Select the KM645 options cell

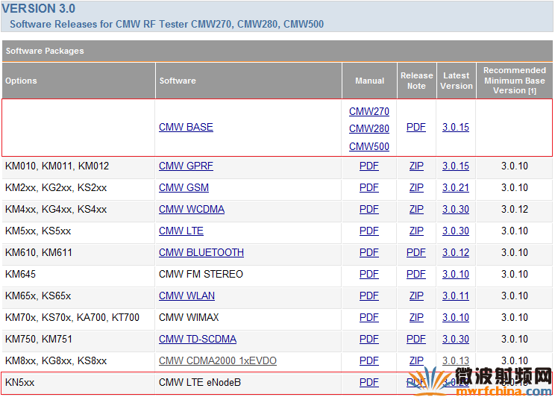point(78,276)
